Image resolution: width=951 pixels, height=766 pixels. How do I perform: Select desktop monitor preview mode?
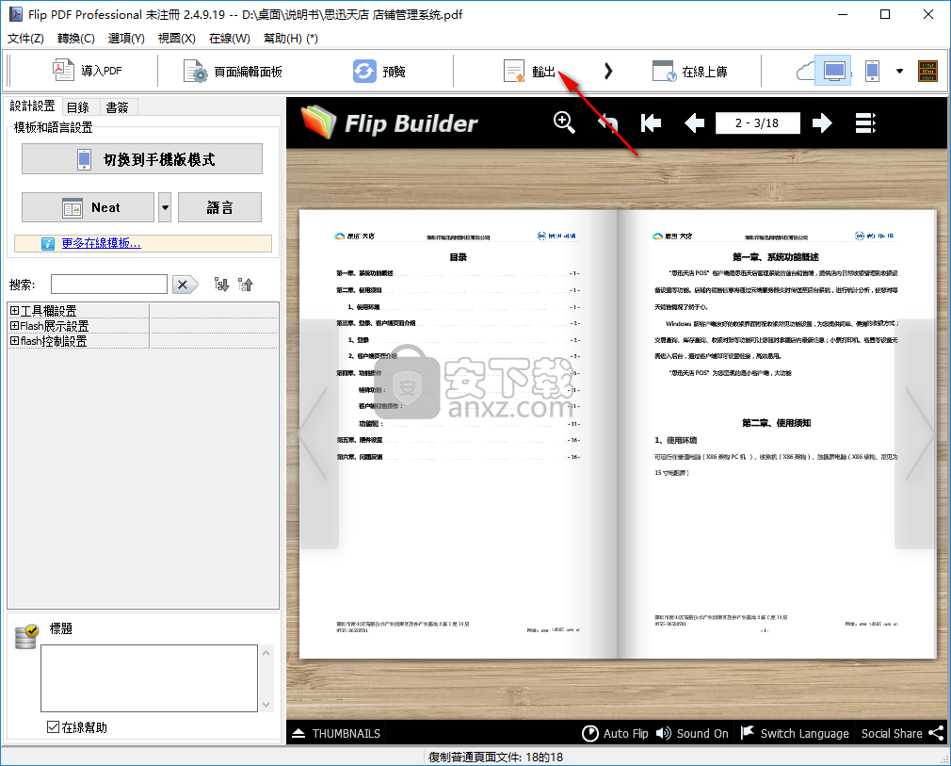click(833, 71)
